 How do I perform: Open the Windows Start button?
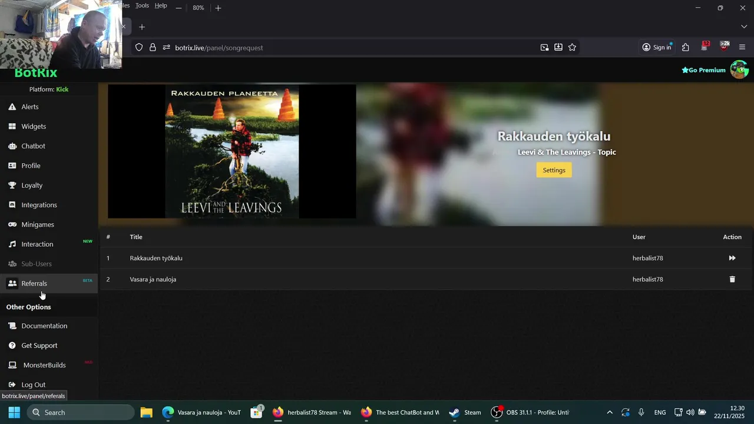(x=14, y=412)
